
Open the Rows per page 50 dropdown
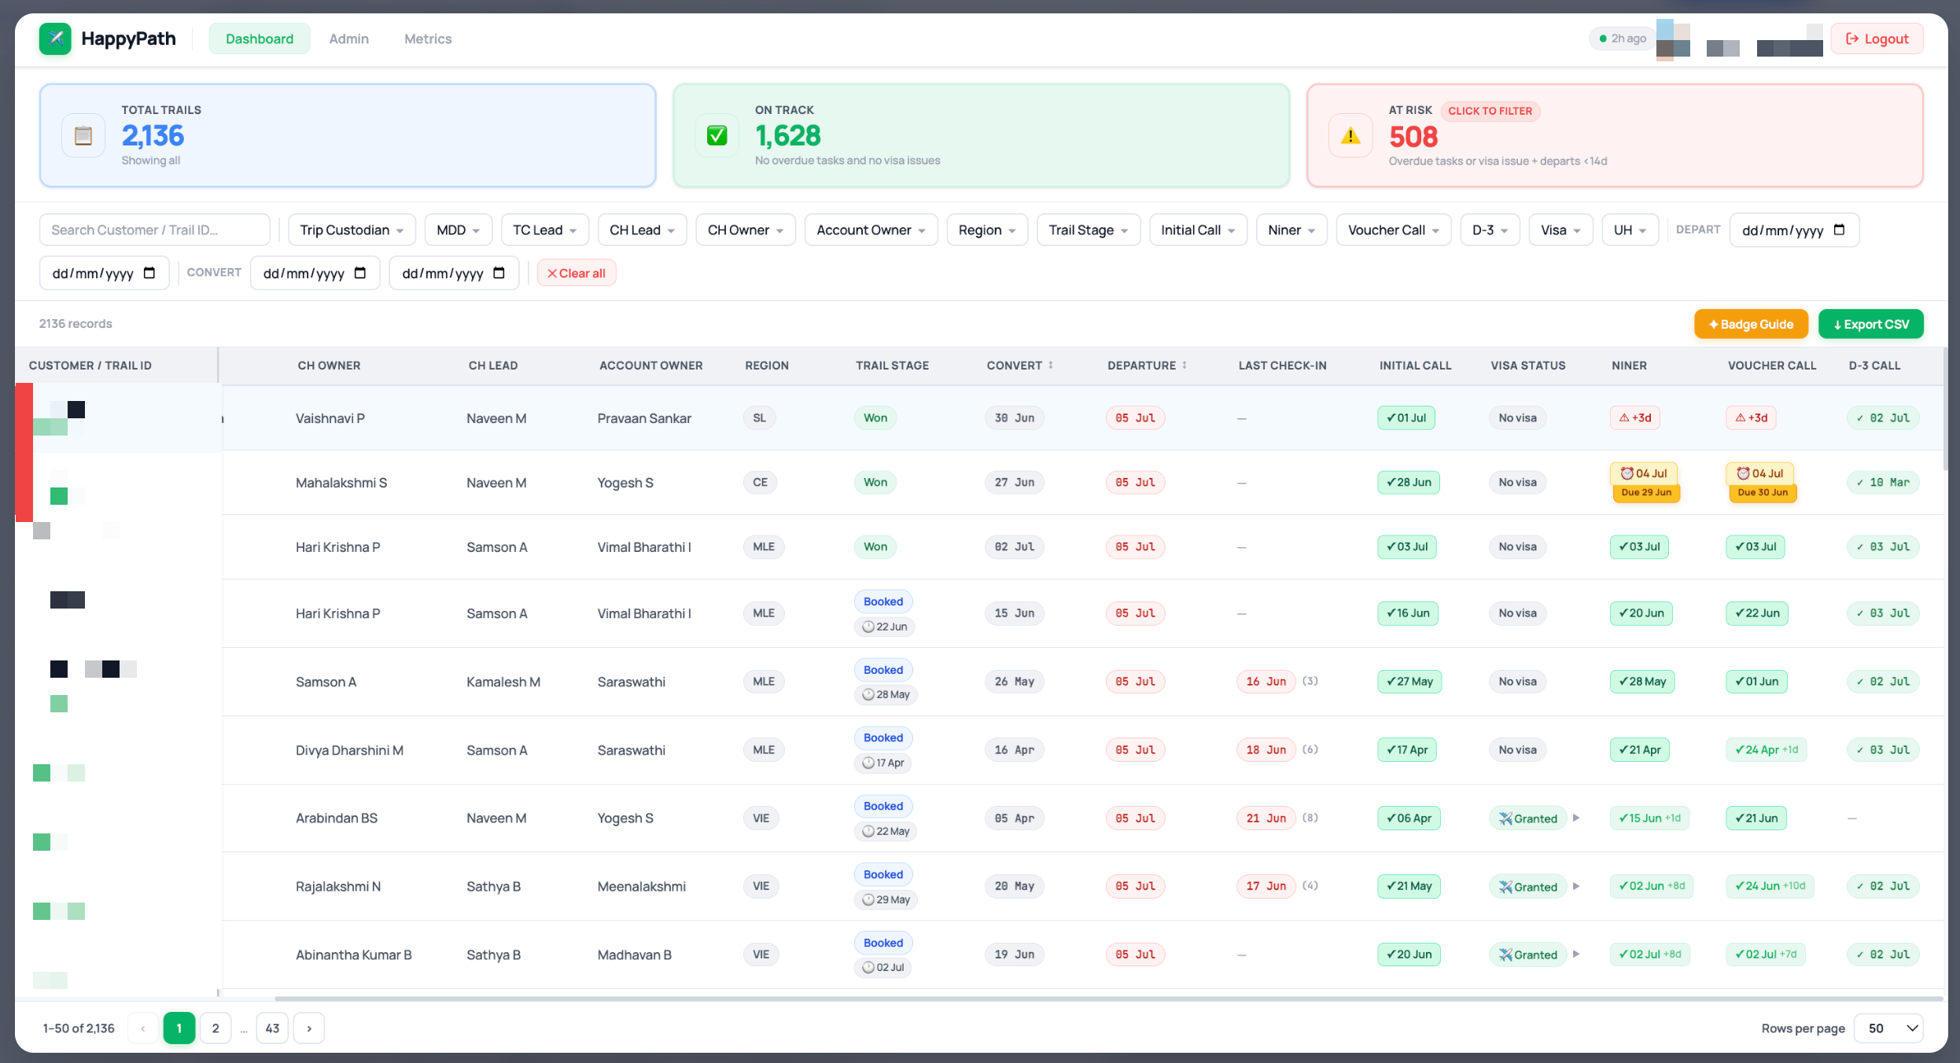(1889, 1028)
